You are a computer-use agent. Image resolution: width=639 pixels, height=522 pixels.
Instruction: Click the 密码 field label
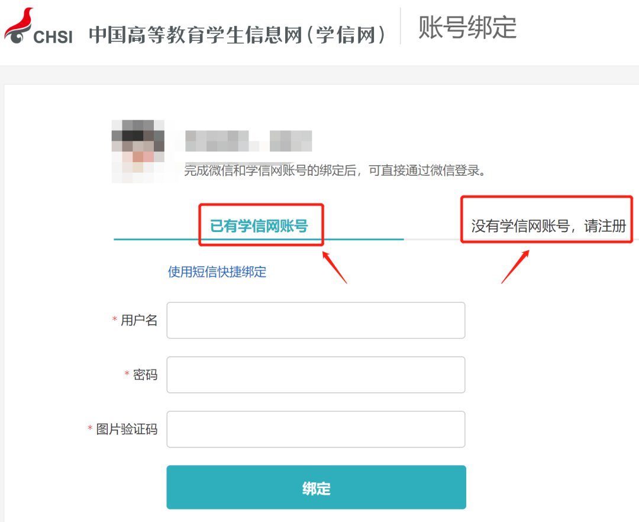(x=146, y=375)
